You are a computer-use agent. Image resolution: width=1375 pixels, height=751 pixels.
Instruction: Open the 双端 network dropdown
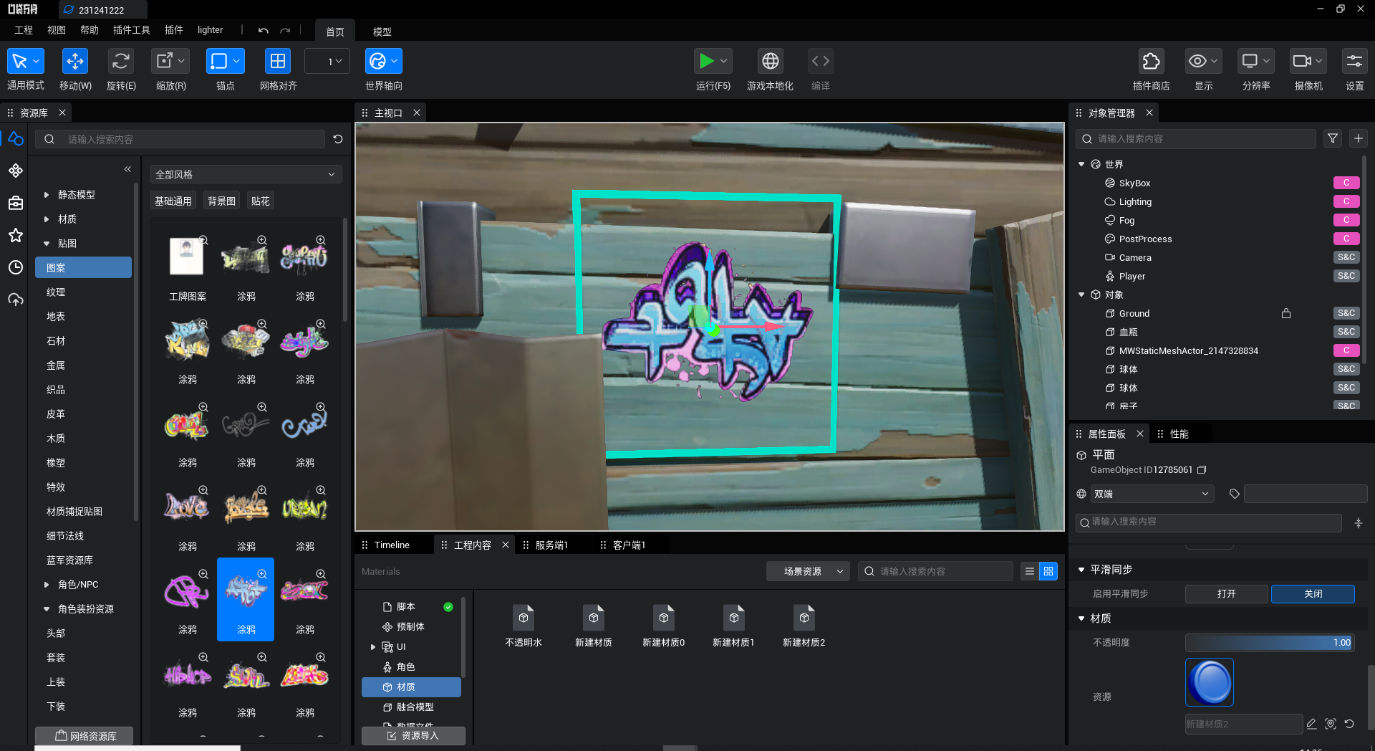click(x=1152, y=494)
